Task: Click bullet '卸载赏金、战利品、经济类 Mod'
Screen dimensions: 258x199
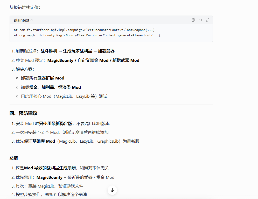Action: [x=51, y=87]
